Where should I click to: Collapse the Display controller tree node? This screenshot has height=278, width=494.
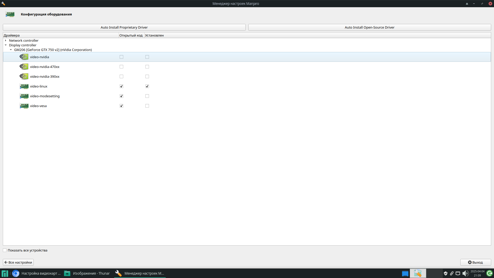click(x=6, y=45)
